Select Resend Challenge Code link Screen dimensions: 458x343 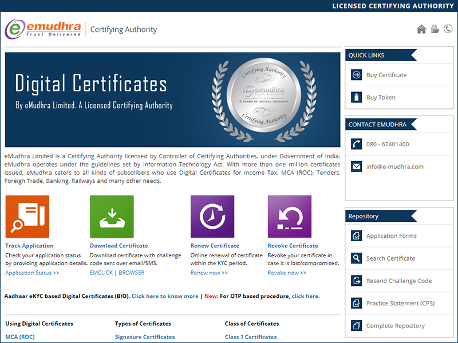(399, 281)
